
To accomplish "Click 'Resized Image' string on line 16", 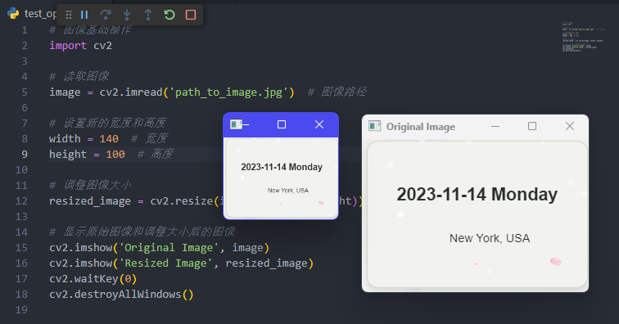I will (165, 263).
